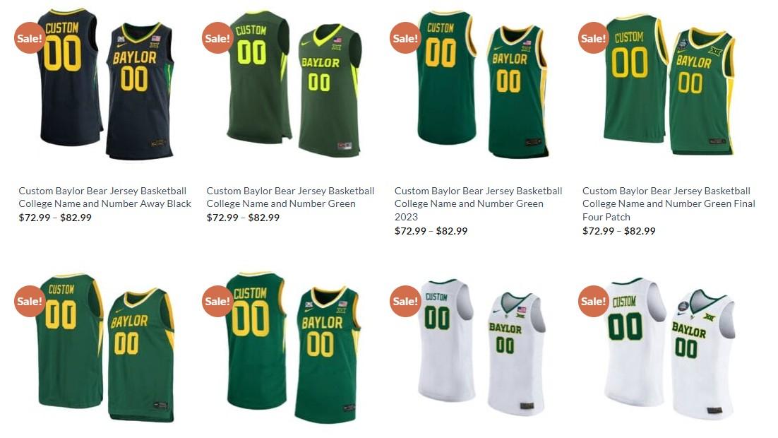778x438 pixels.
Task: Open the white jersey with Final Four patch
Action: click(x=669, y=348)
